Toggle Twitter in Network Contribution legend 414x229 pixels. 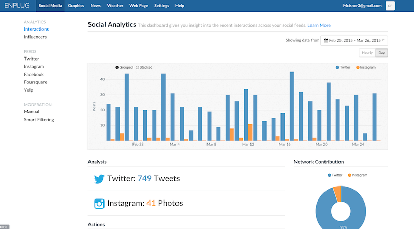(x=335, y=175)
